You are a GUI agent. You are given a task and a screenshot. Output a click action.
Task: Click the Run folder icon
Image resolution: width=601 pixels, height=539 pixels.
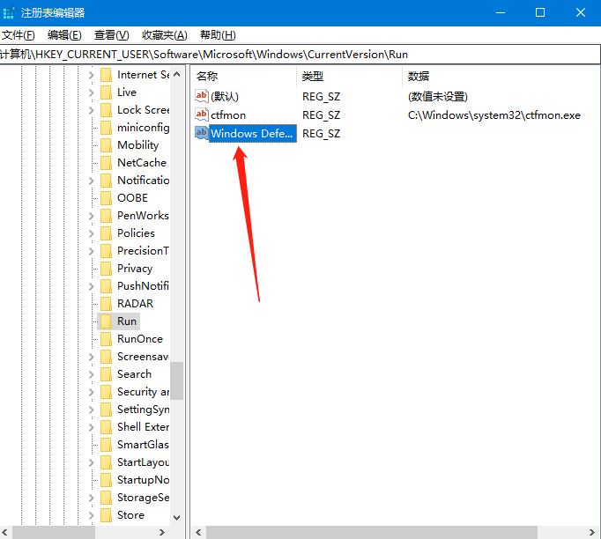pos(106,321)
